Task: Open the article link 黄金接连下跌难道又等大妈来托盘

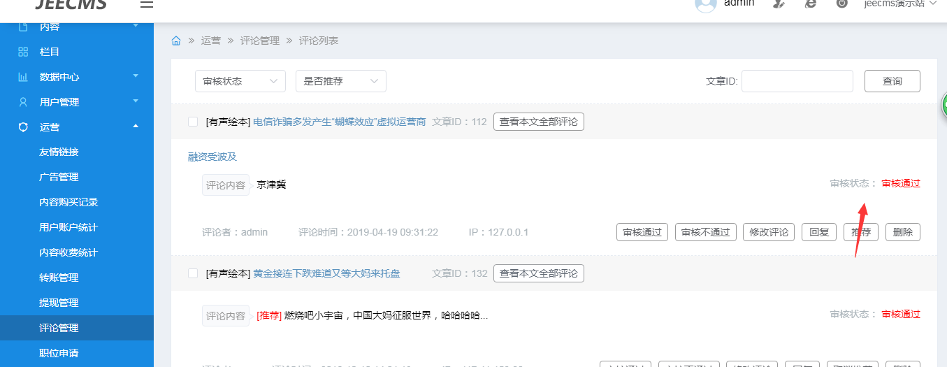Action: pyautogui.click(x=326, y=273)
